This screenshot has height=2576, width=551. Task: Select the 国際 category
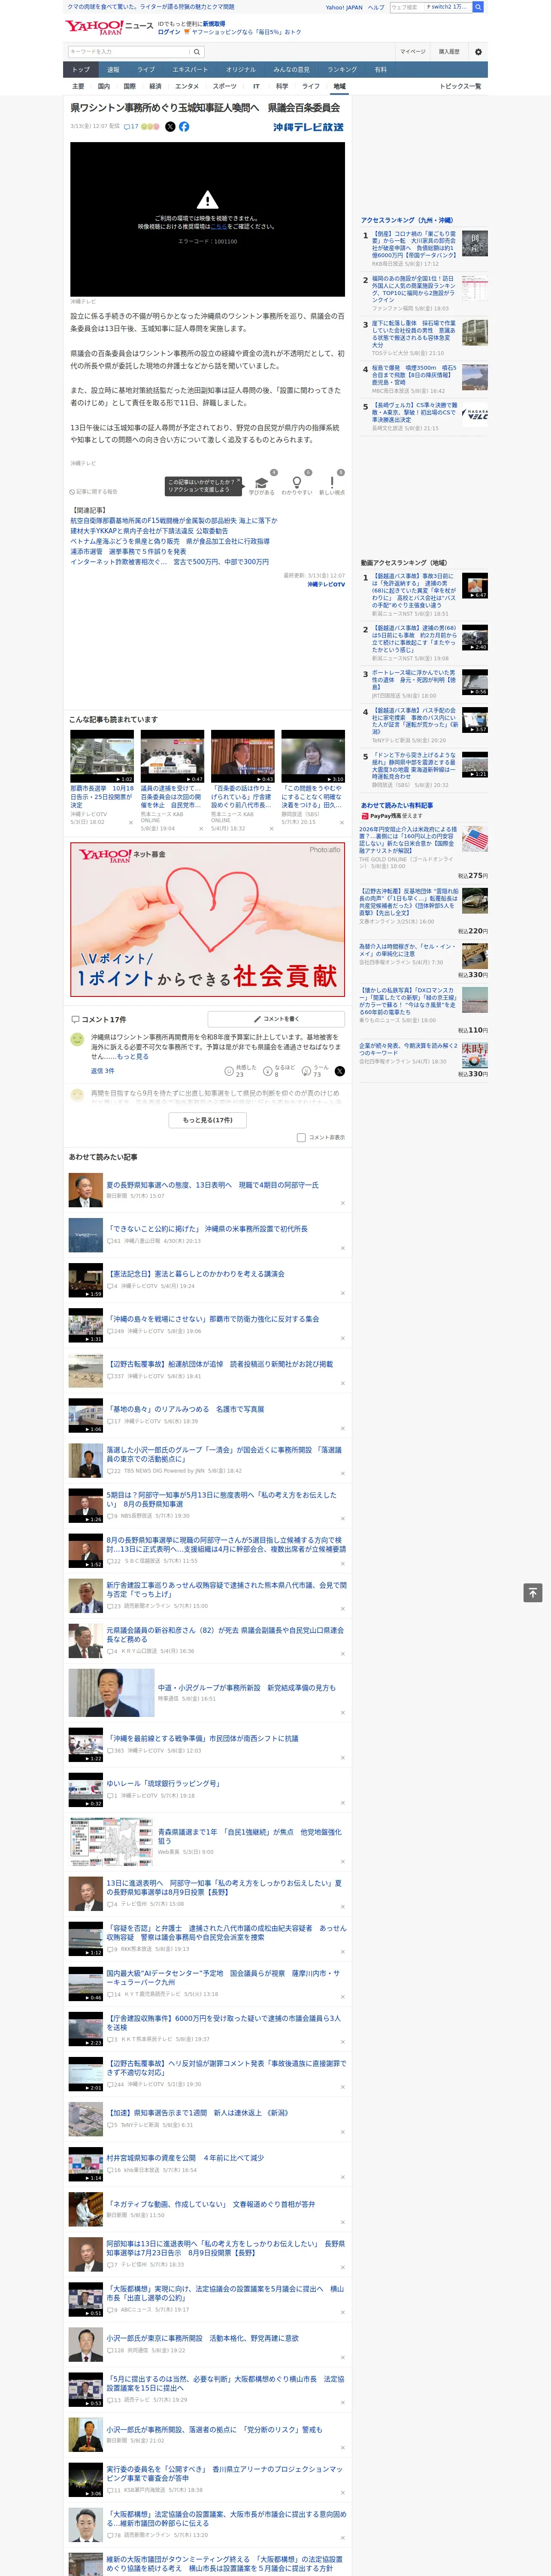(129, 86)
